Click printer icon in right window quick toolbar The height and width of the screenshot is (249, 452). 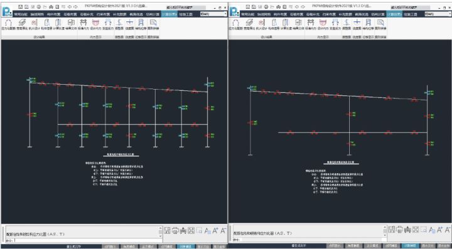point(266,7)
